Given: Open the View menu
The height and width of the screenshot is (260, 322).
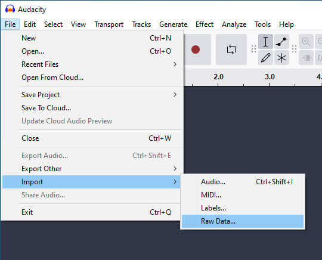Looking at the screenshot, I should (x=78, y=24).
